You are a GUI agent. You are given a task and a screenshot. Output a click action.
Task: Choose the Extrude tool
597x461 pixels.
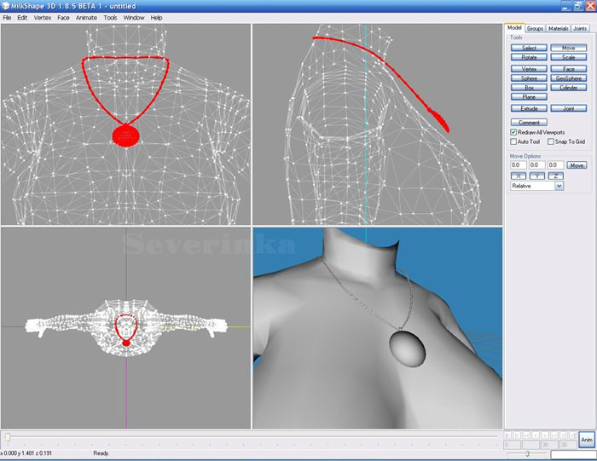pos(529,109)
